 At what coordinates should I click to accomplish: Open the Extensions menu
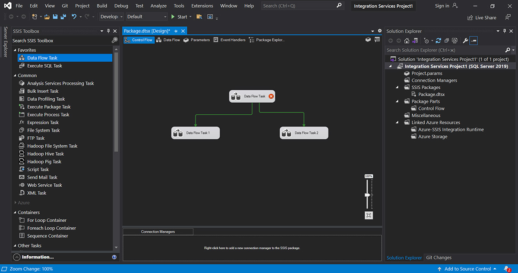202,6
